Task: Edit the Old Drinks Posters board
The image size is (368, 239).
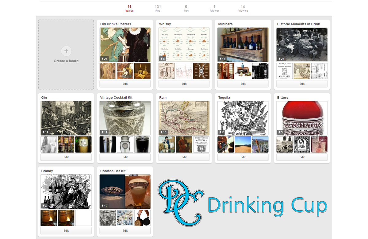Action: point(125,84)
